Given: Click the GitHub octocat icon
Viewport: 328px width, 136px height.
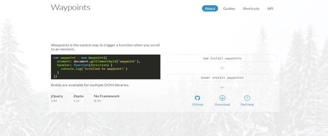Looking at the screenshot, I should 197,98.
